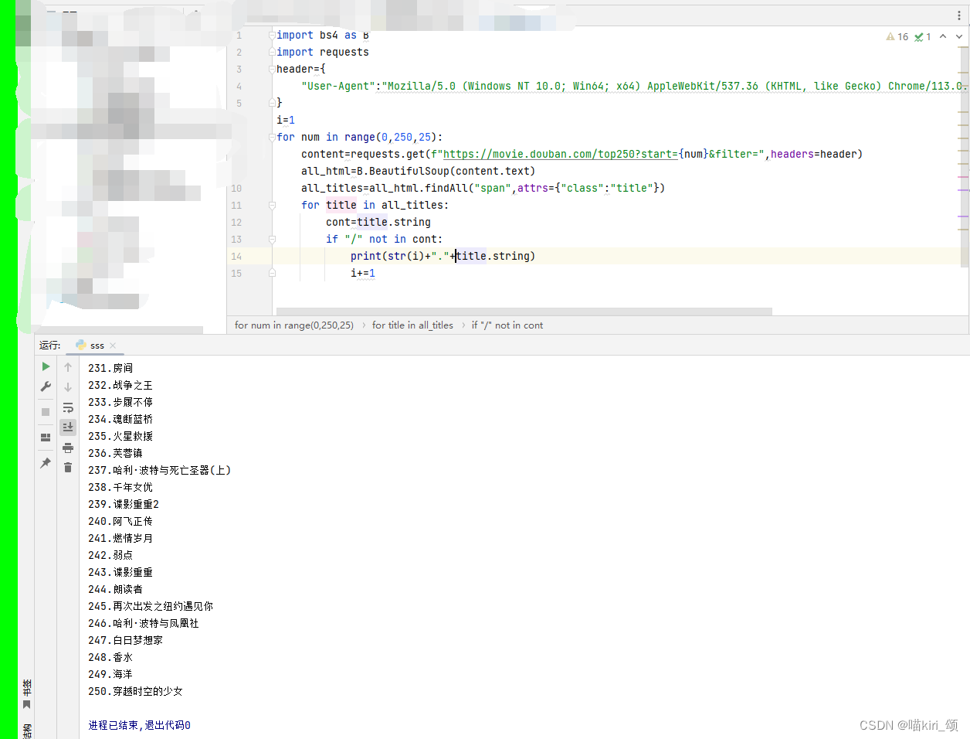Image resolution: width=970 pixels, height=739 pixels.
Task: Click the down arrow in console toolbar
Action: pyautogui.click(x=68, y=387)
